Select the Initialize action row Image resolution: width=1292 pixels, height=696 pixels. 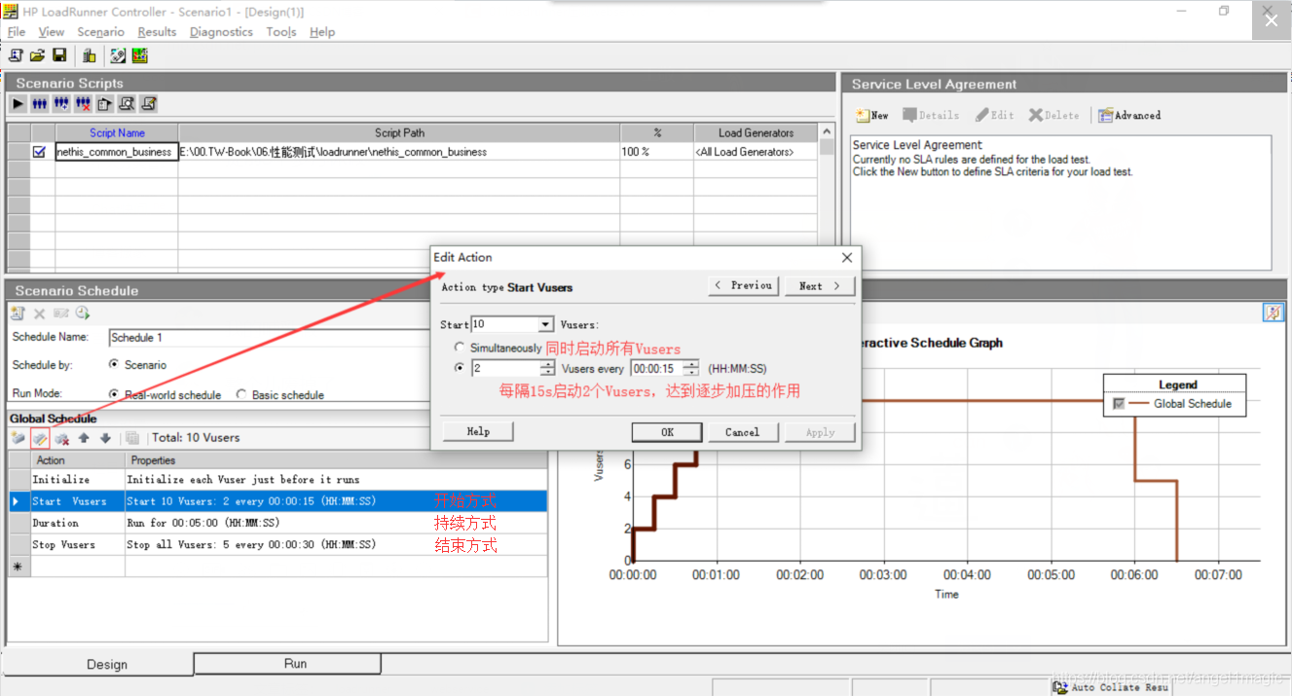point(277,480)
